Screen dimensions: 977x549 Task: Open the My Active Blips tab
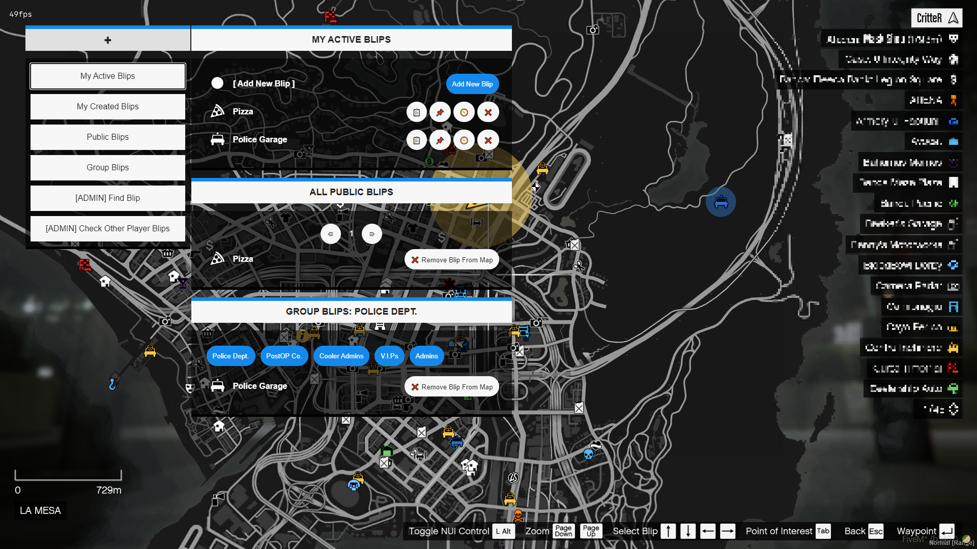click(x=108, y=76)
